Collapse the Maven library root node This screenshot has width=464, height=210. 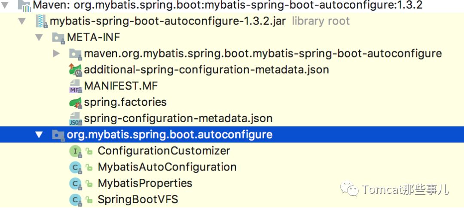click(5, 5)
